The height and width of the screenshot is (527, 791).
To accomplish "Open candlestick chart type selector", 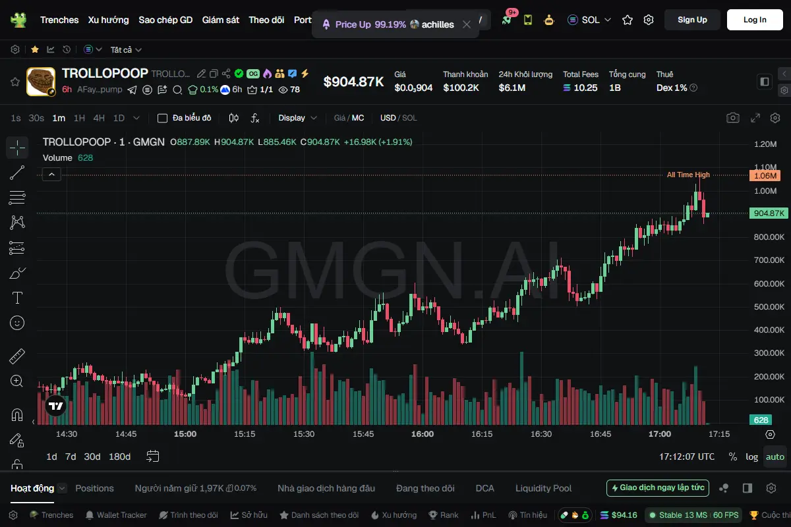I will click(233, 118).
